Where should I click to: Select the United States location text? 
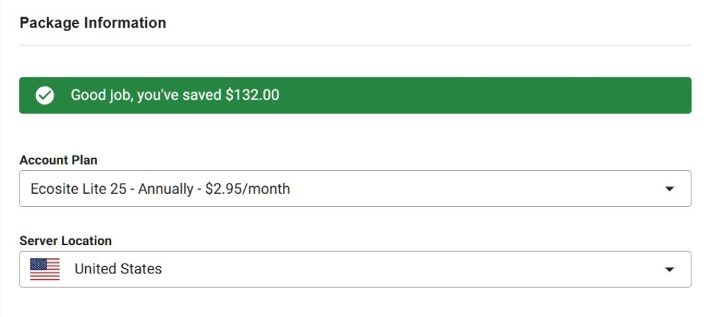(x=118, y=269)
